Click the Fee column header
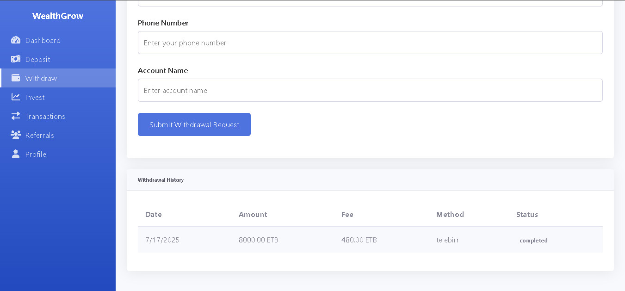 pyautogui.click(x=347, y=214)
